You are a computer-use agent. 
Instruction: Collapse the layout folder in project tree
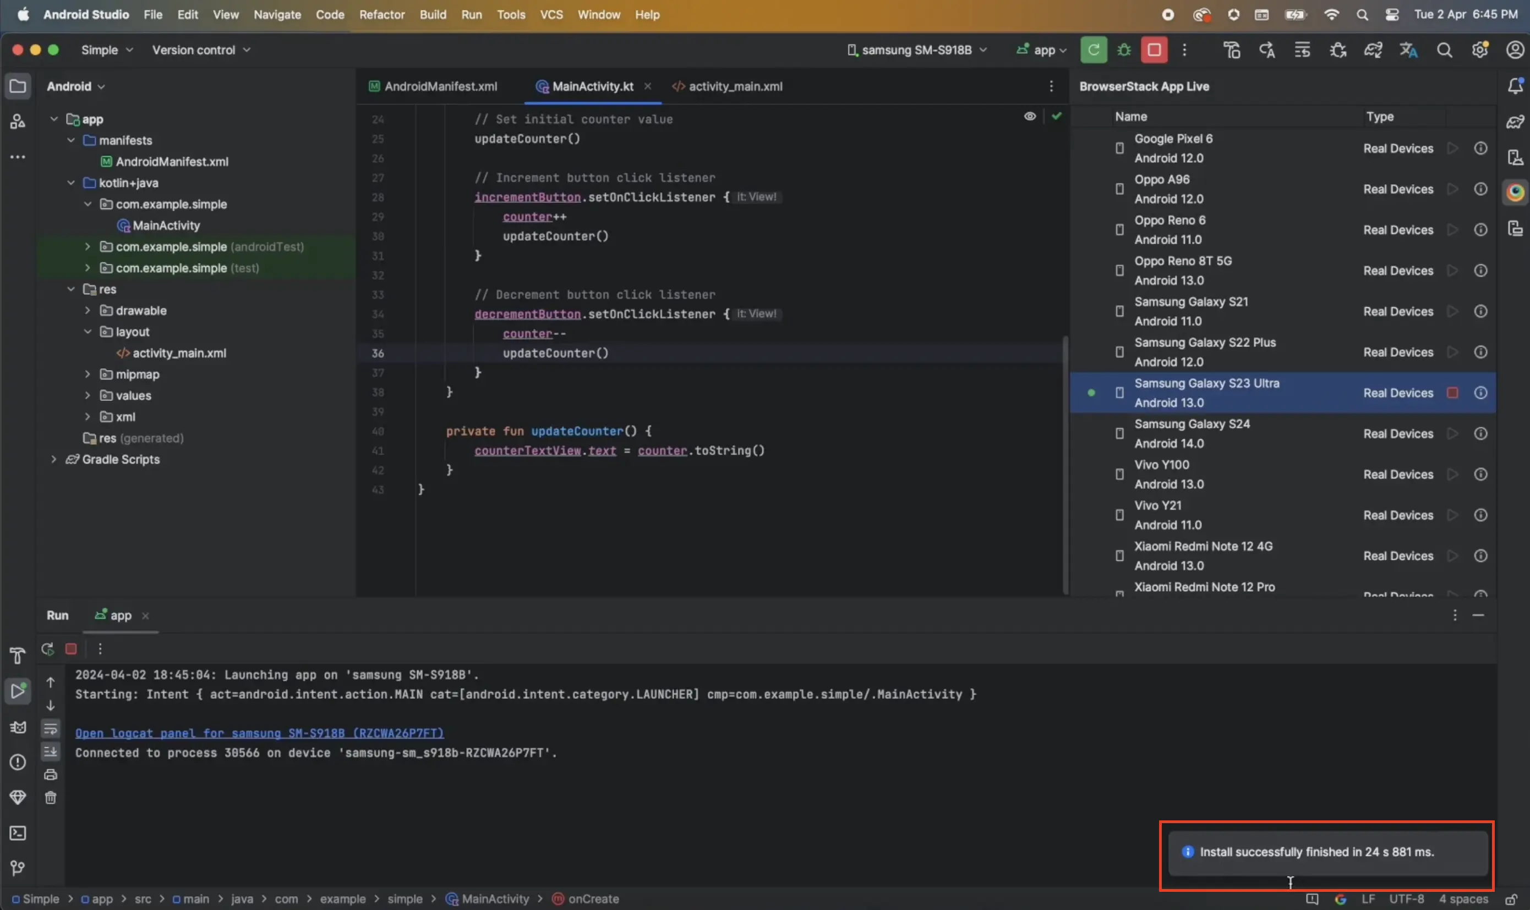tap(88, 332)
